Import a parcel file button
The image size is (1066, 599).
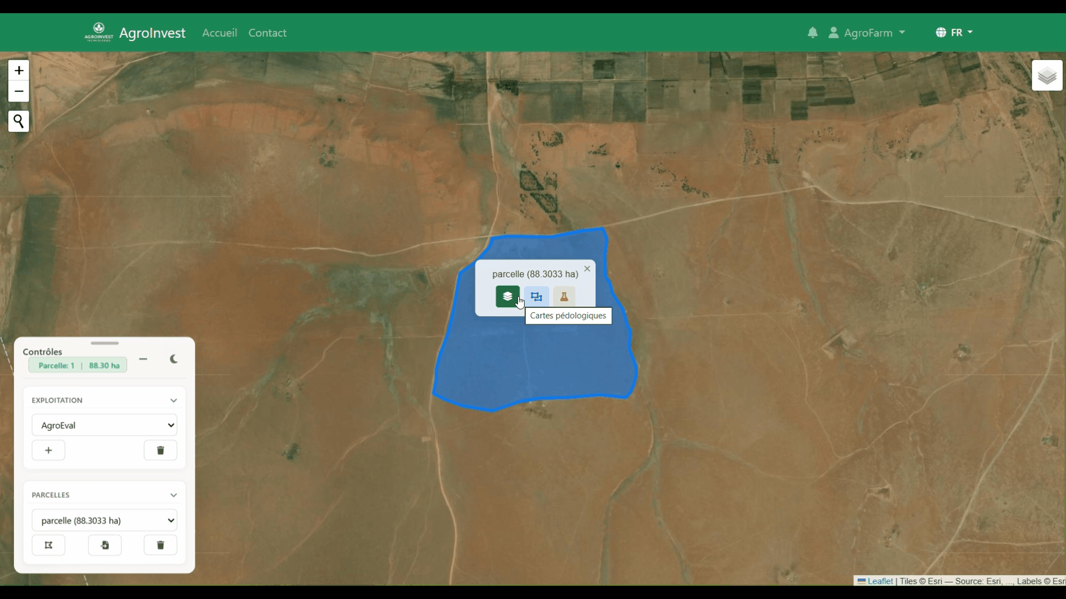pyautogui.click(x=104, y=545)
